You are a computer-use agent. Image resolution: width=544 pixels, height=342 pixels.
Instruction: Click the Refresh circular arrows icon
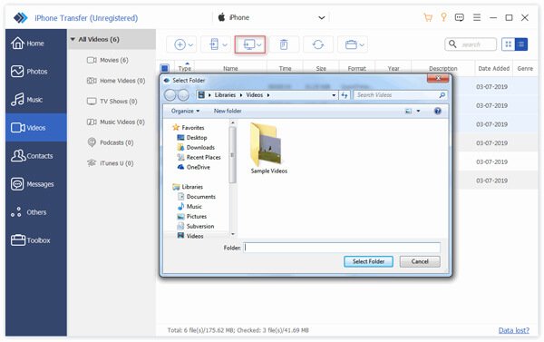click(x=318, y=44)
